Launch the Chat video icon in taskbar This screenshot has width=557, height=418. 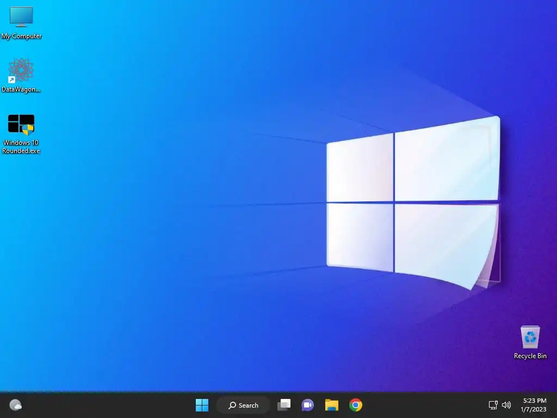(308, 405)
